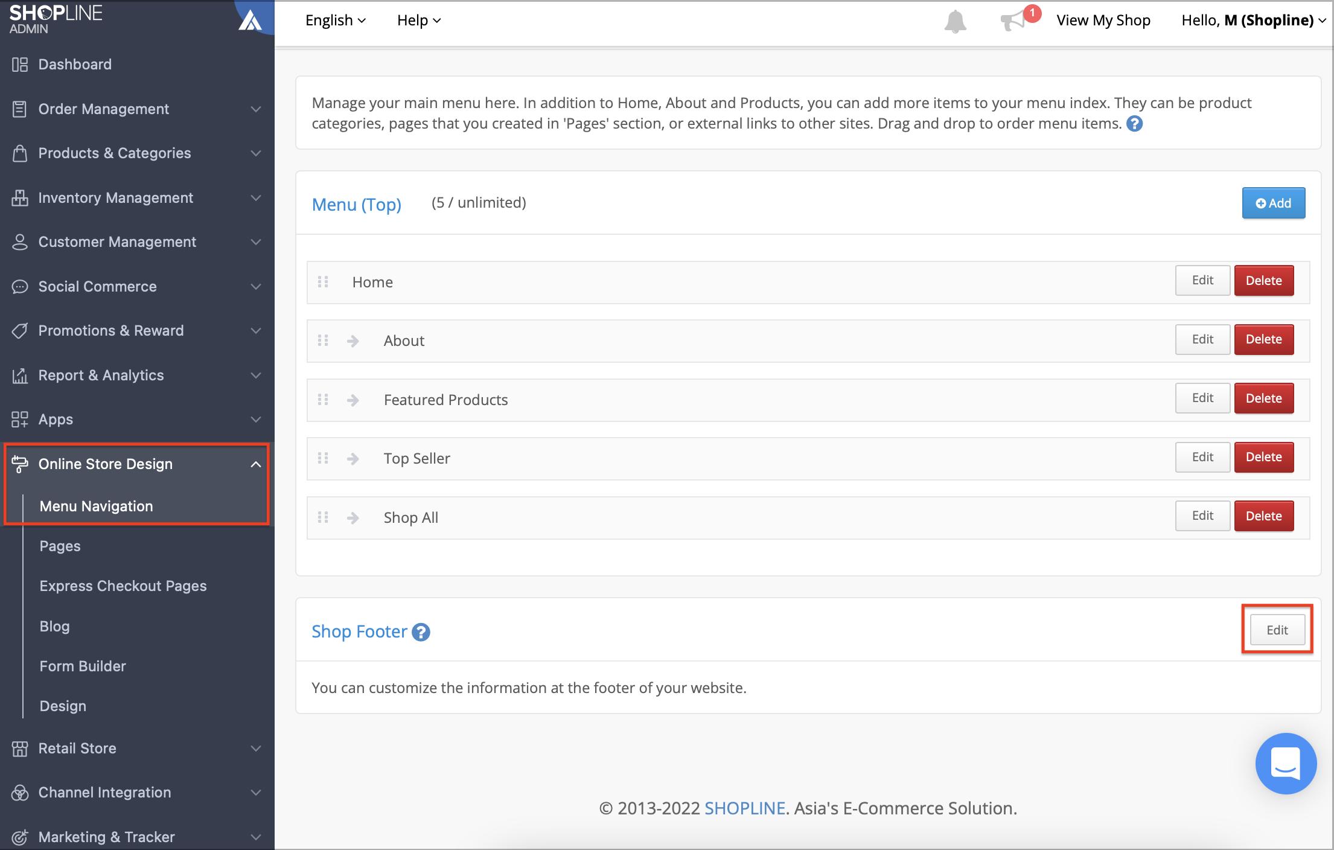Click the Featured Products row drag handle
The image size is (1334, 850).
(x=323, y=400)
